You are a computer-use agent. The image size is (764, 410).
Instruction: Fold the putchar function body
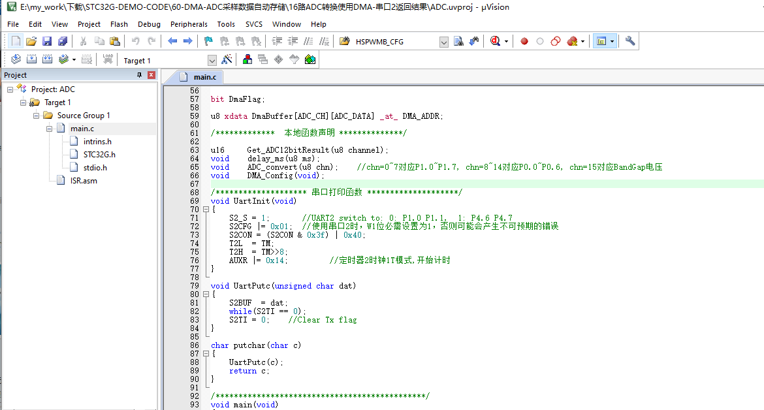click(x=206, y=354)
